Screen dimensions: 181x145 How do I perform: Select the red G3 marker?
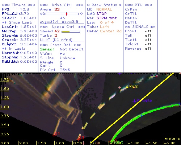(78, 140)
